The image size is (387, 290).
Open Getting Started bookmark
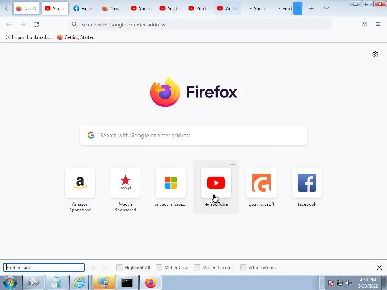(76, 37)
